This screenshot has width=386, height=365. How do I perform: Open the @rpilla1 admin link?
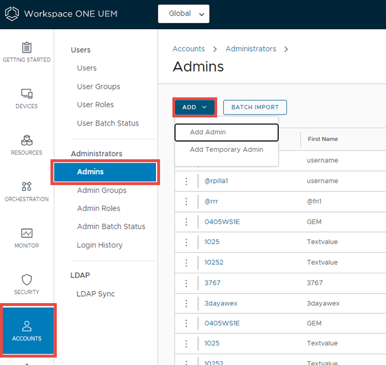[216, 181]
